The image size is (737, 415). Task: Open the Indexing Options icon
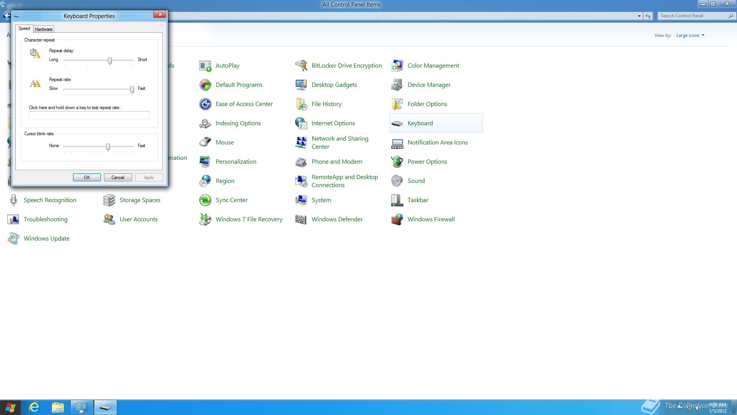[205, 123]
